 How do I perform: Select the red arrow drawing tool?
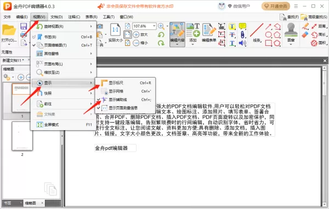click(268, 26)
